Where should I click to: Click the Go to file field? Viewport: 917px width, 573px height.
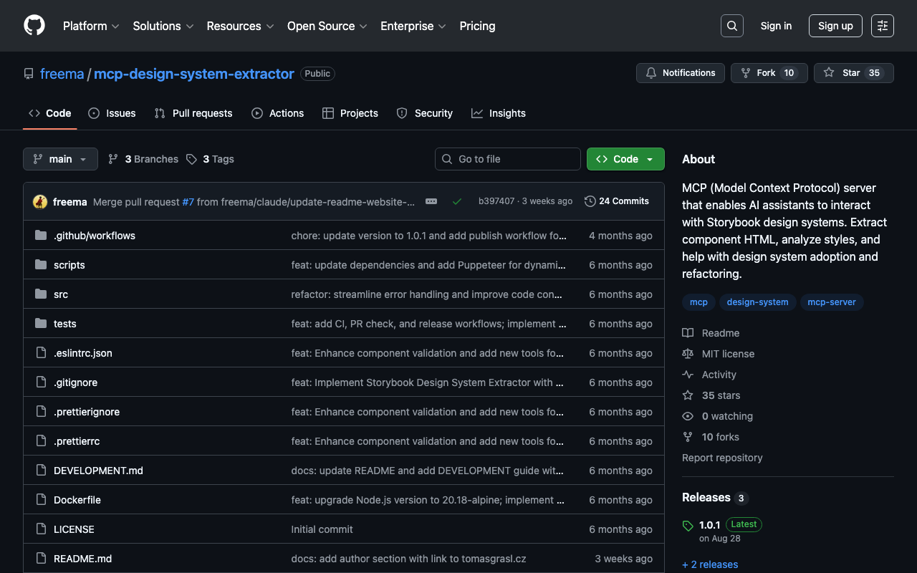click(x=508, y=159)
